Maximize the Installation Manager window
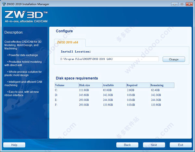The height and width of the screenshot is (152, 195). click(182, 4)
